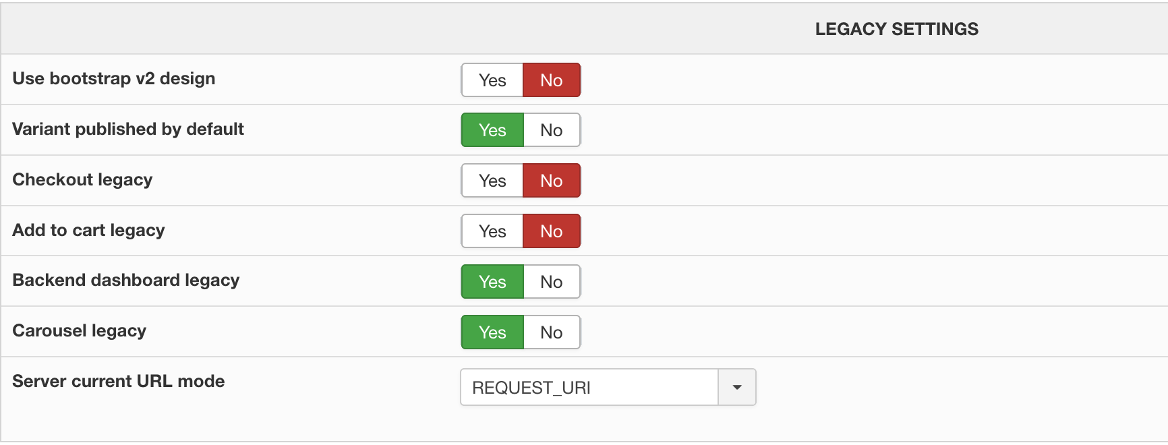The width and height of the screenshot is (1168, 445).
Task: Click No for Use bootstrap v2 design
Action: click(x=551, y=80)
